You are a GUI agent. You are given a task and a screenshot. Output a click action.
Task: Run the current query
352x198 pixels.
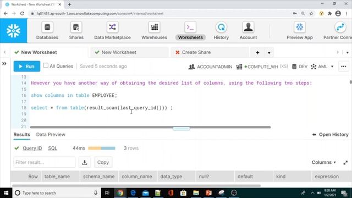tap(27, 66)
